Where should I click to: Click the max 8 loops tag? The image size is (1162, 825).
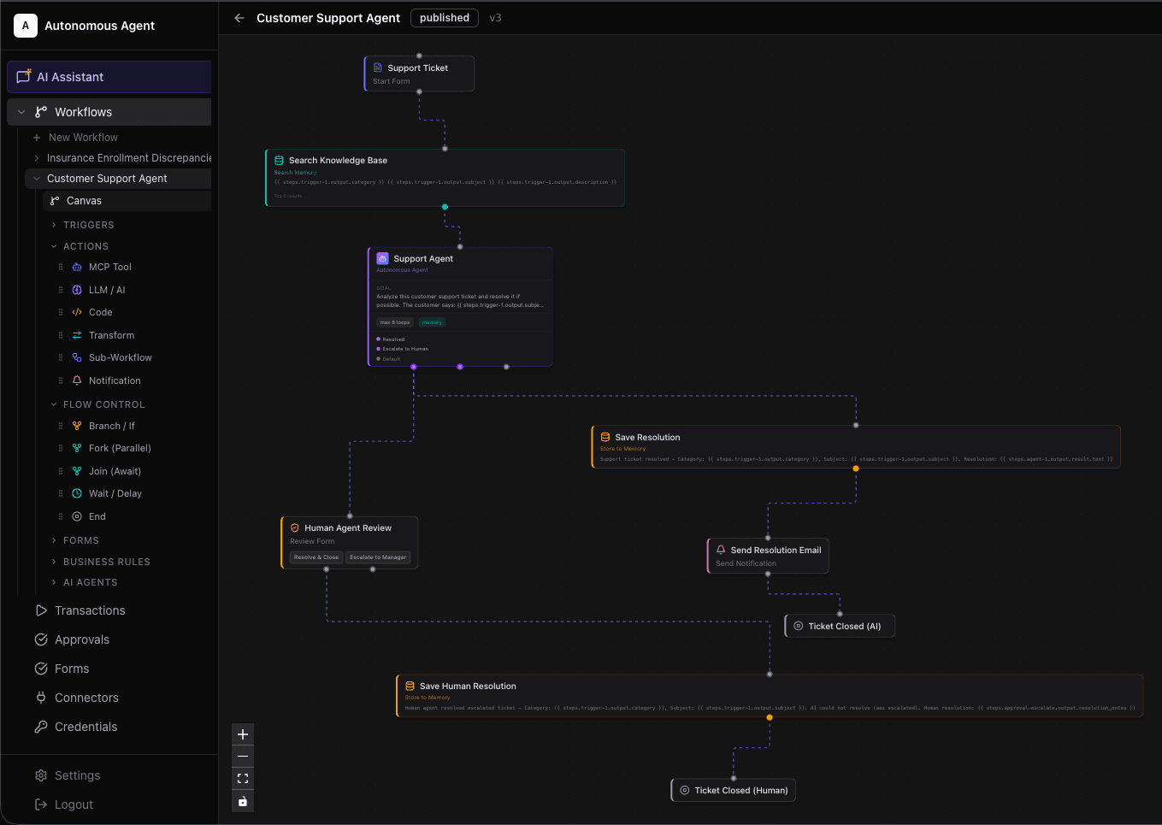click(x=395, y=322)
